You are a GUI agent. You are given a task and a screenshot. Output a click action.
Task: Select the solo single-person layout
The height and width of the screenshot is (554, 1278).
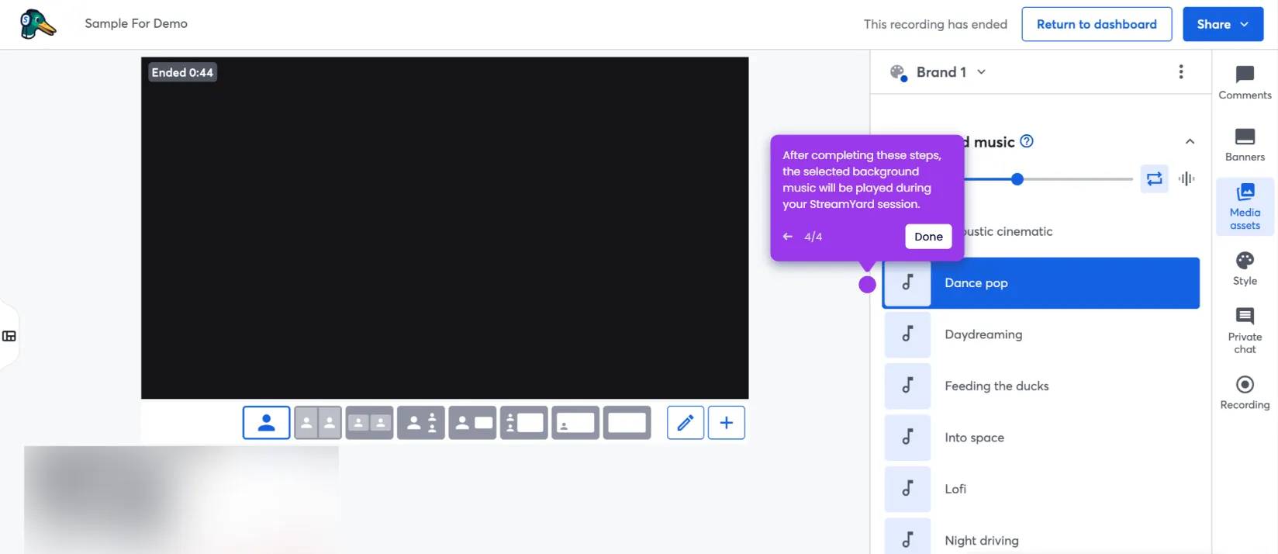click(x=266, y=423)
